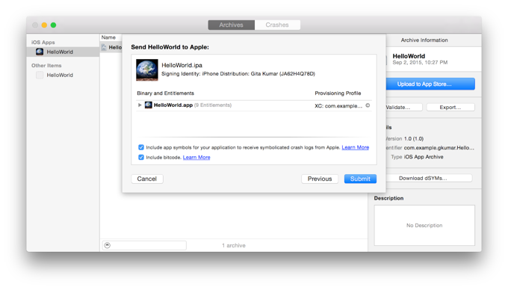Toggle the include app symbols checkbox
This screenshot has height=290, width=508.
coord(141,147)
